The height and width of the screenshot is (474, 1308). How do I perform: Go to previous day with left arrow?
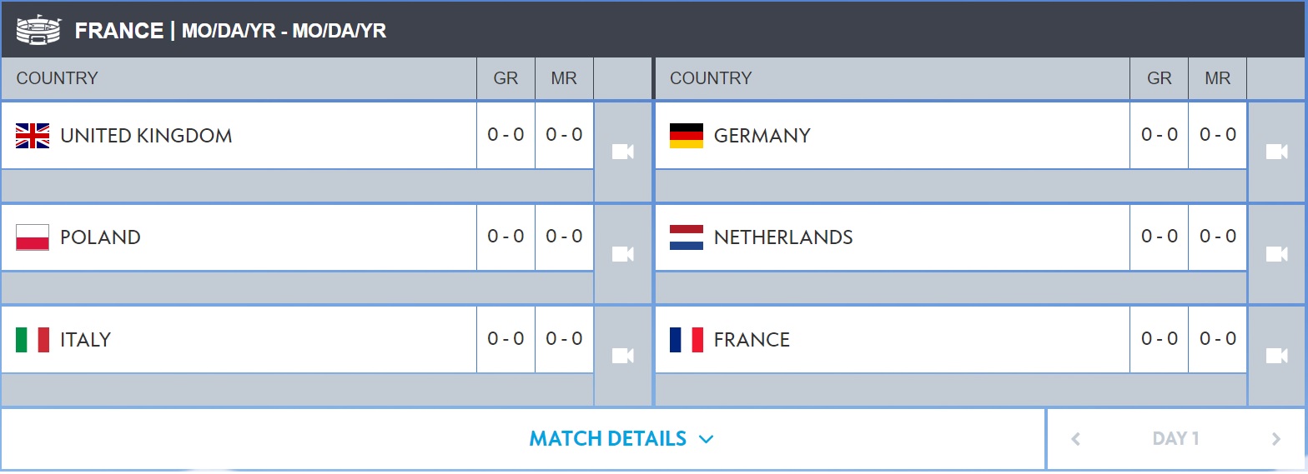coord(1076,439)
